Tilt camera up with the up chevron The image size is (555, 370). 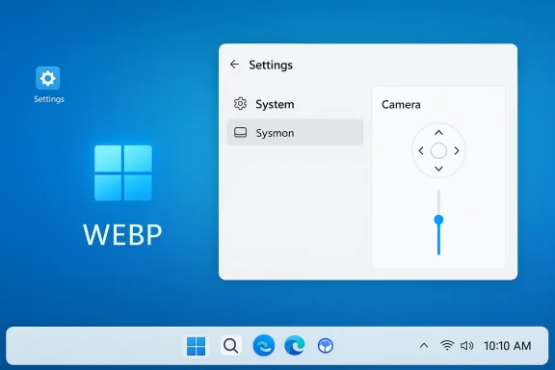tap(438, 133)
